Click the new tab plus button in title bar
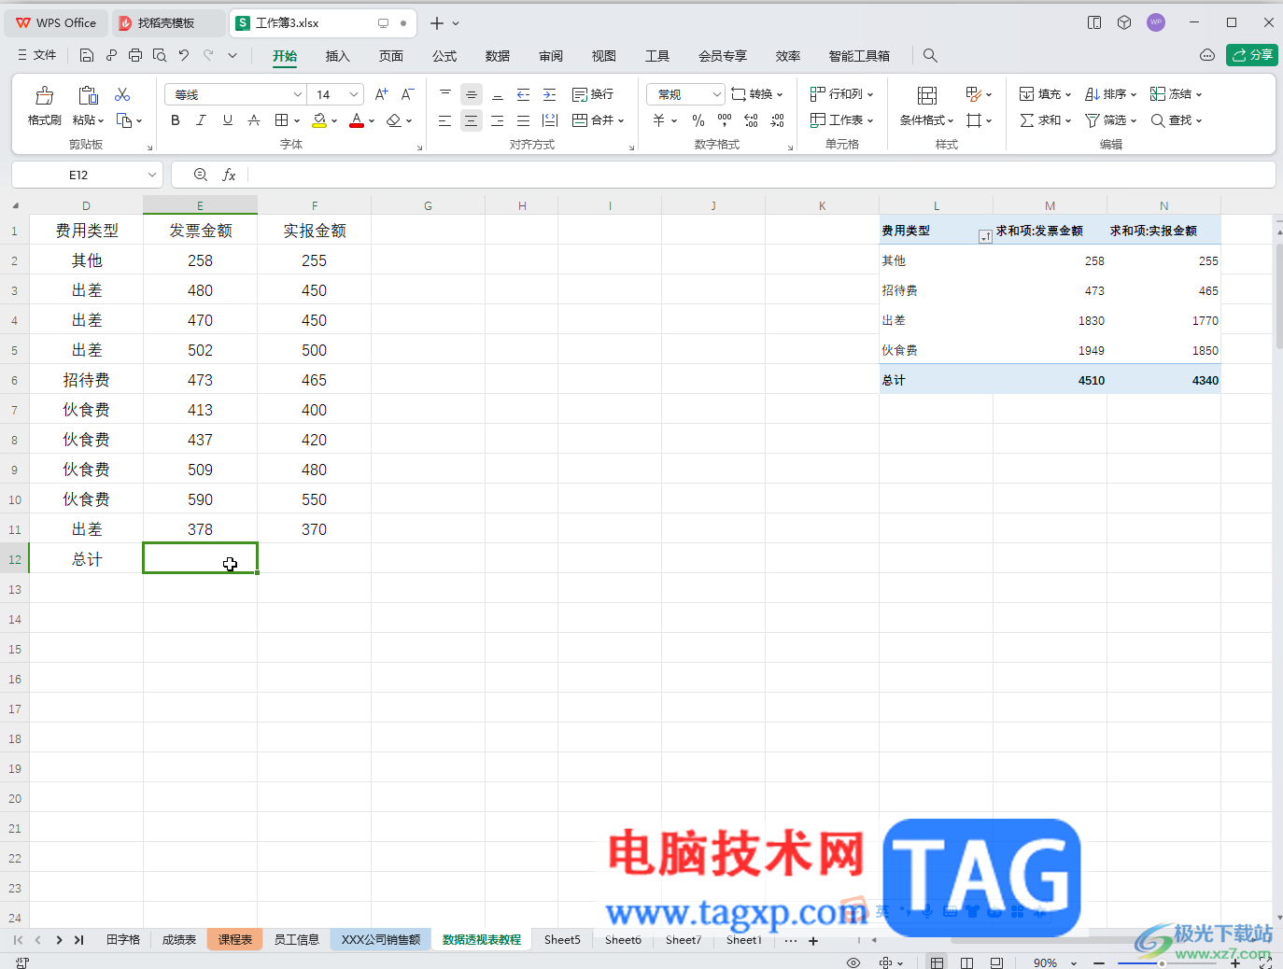 point(436,23)
